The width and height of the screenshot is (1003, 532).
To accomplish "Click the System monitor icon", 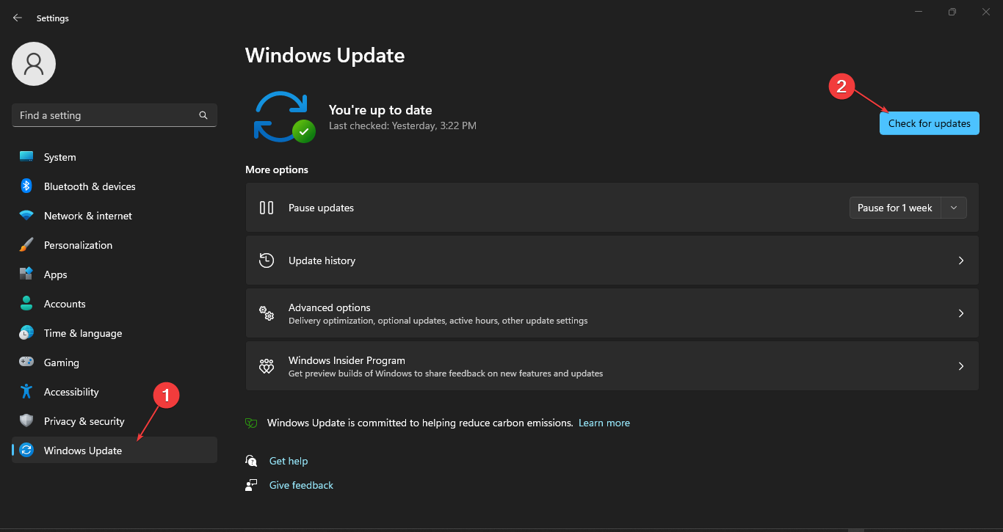I will click(26, 157).
